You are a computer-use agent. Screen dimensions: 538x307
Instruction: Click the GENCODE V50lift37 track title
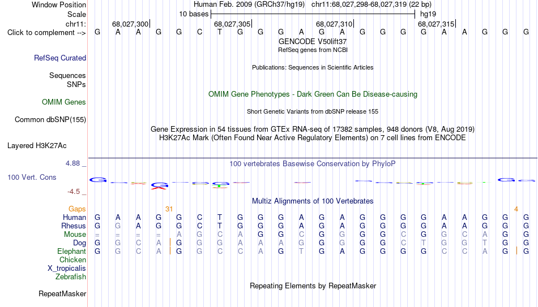tap(313, 41)
